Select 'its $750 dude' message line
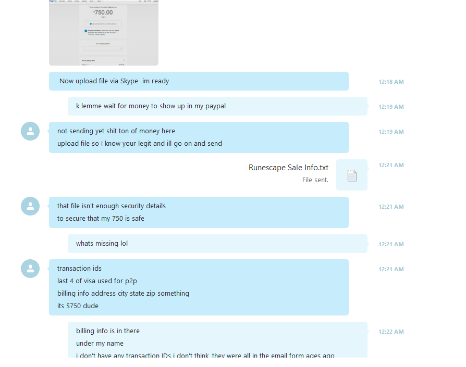Screen dimensions: 466x367 tap(78, 306)
